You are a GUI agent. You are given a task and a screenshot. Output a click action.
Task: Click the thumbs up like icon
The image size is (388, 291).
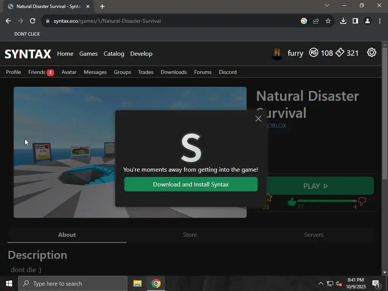(x=292, y=202)
